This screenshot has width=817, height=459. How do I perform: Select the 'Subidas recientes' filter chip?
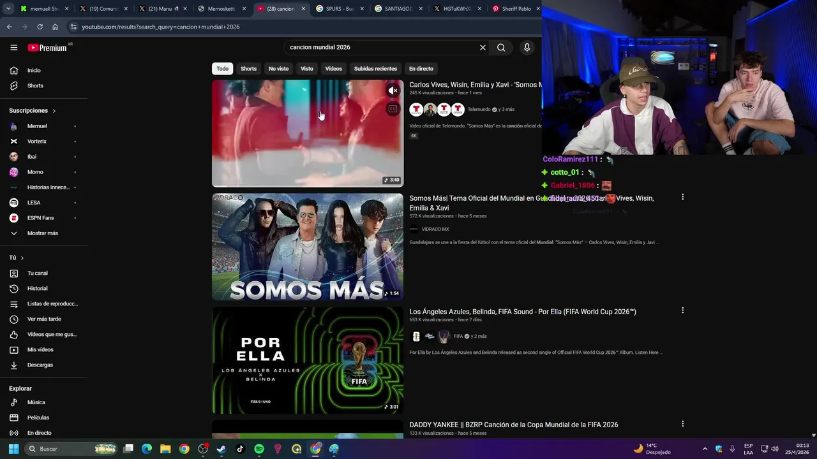pyautogui.click(x=375, y=68)
